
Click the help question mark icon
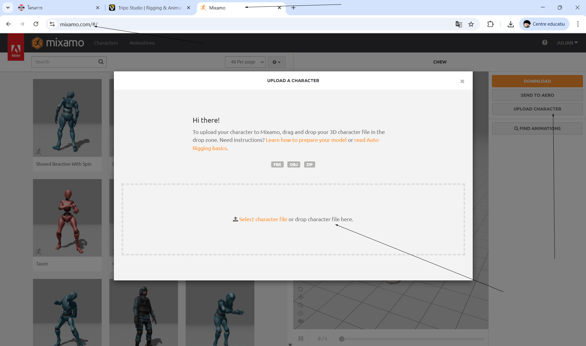[x=544, y=43]
